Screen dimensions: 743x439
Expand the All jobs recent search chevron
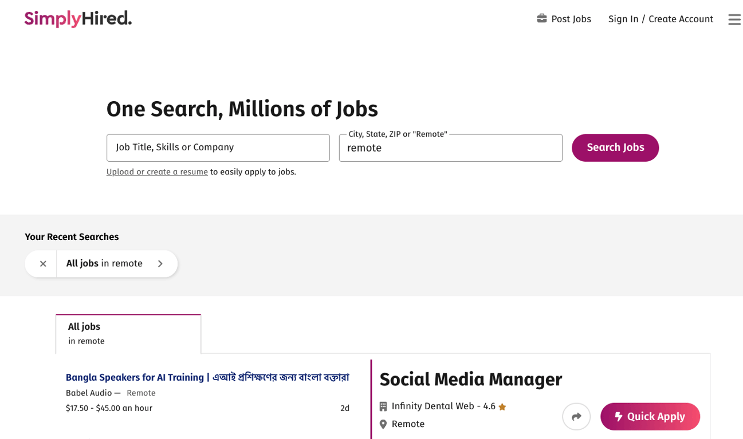160,264
